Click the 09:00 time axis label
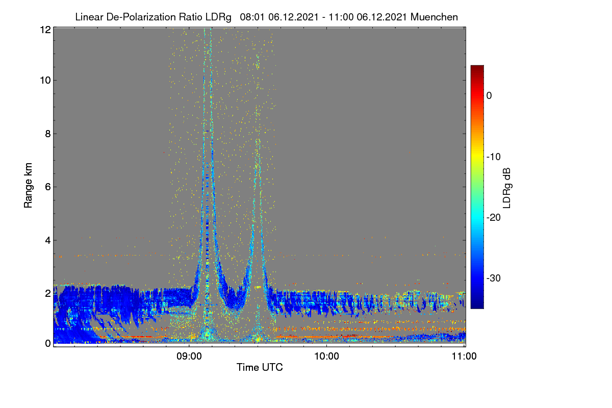 [x=189, y=356]
